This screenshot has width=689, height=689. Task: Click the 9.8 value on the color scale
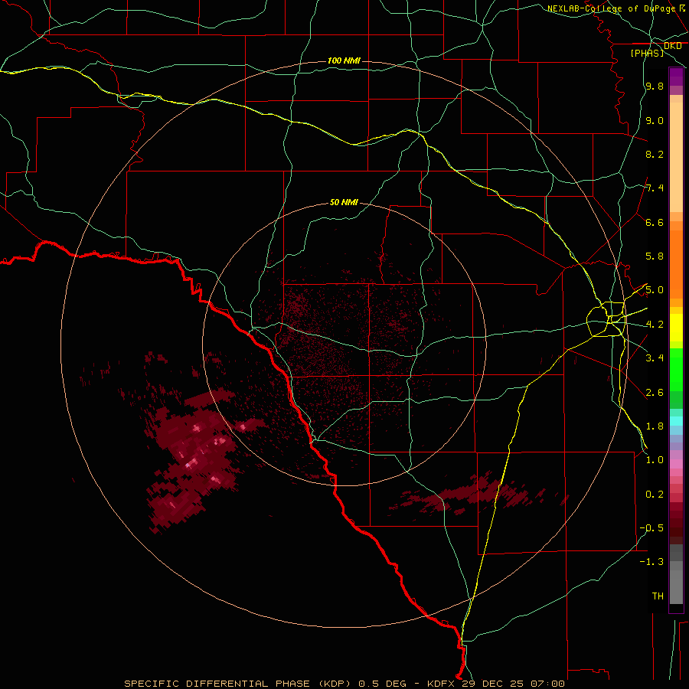pyautogui.click(x=655, y=87)
